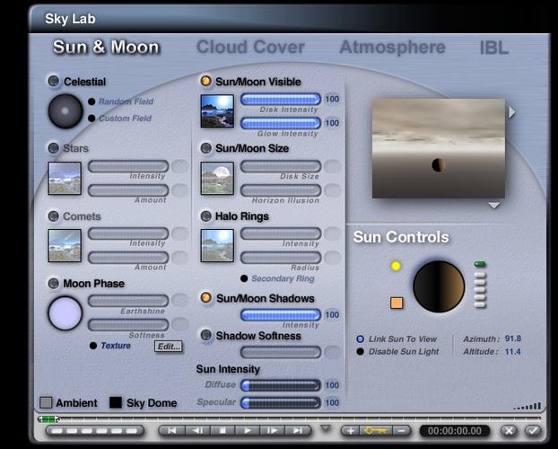
Task: Enable the Secondary Ring option
Action: pos(244,278)
